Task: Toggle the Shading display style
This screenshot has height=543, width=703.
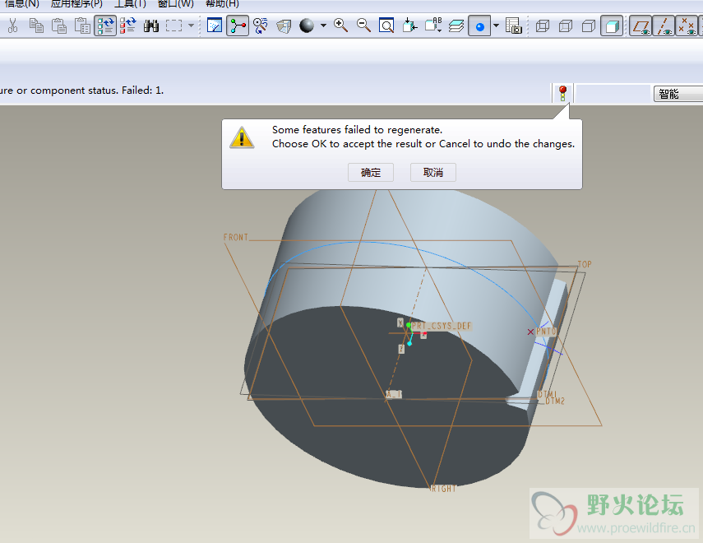Action: (x=612, y=26)
